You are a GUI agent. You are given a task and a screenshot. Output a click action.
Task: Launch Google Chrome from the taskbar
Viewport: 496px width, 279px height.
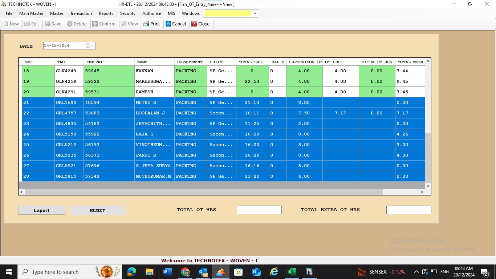tap(185, 272)
